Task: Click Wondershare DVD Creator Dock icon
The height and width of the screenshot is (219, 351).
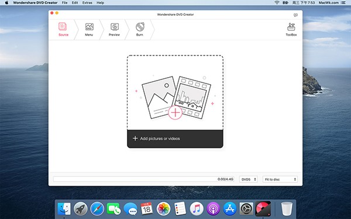Action: (263, 208)
